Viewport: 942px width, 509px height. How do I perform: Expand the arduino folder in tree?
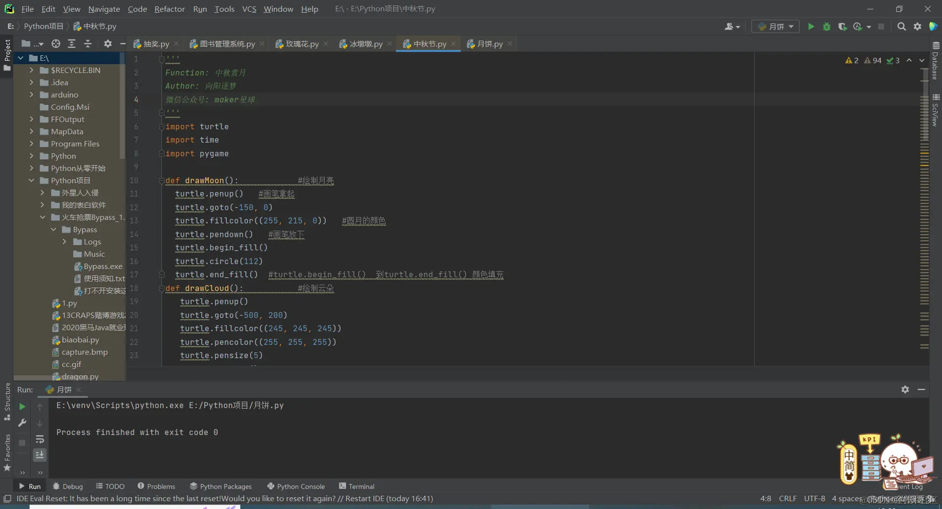(31, 95)
